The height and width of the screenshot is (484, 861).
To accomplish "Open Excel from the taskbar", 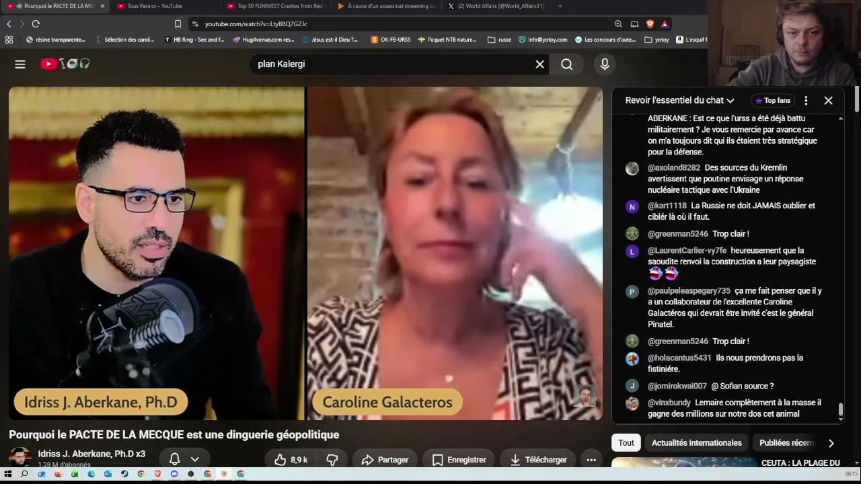I will pos(75,474).
